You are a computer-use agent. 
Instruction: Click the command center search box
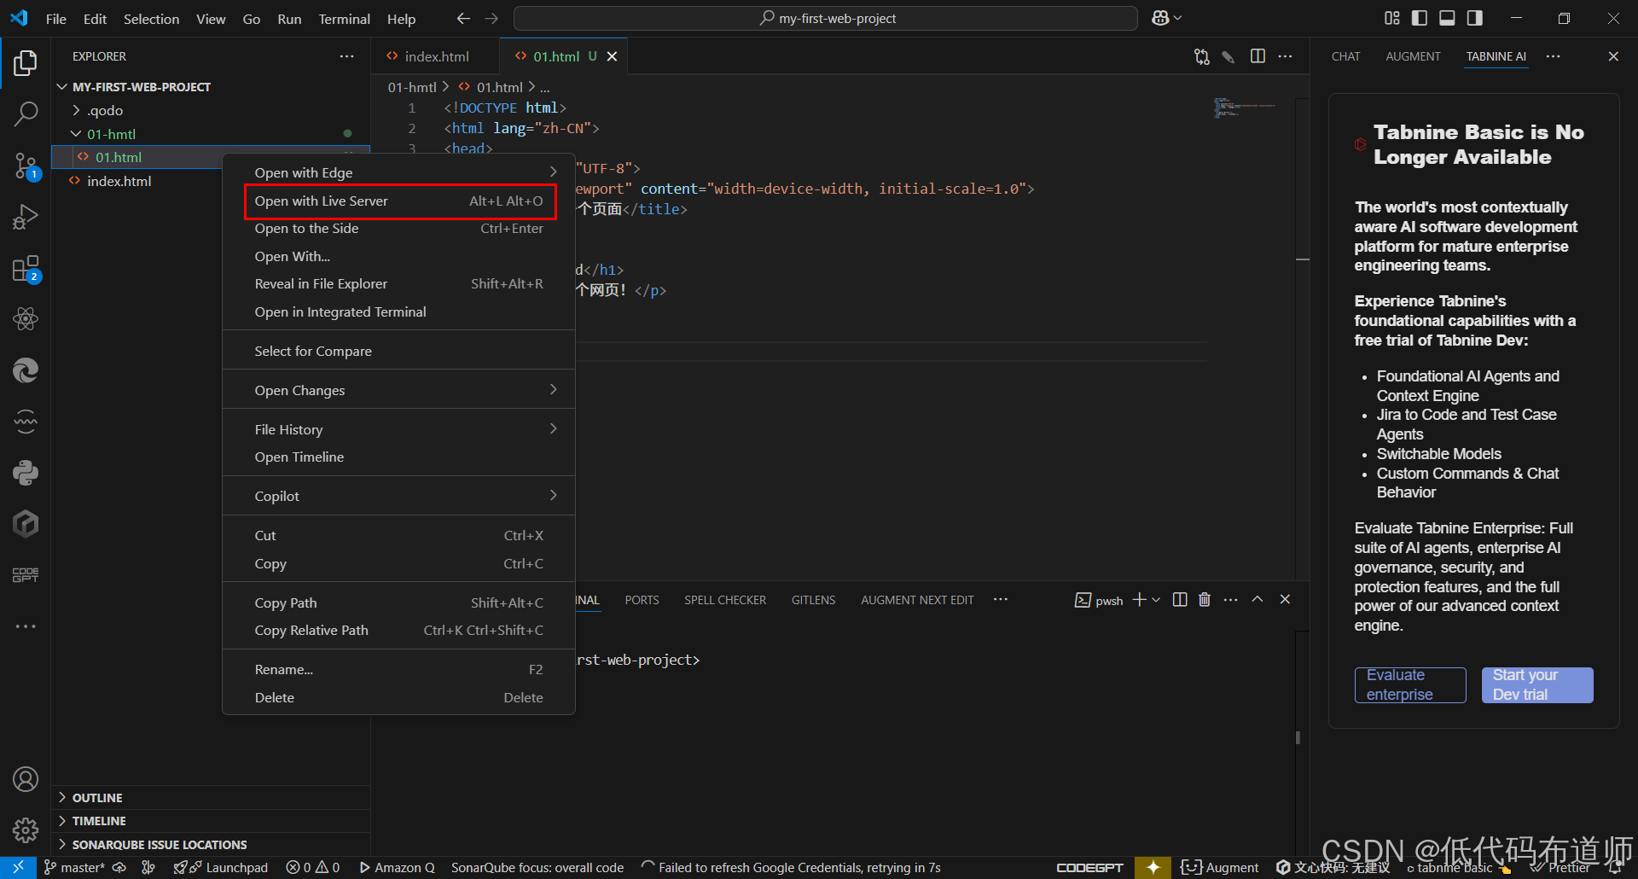[826, 18]
